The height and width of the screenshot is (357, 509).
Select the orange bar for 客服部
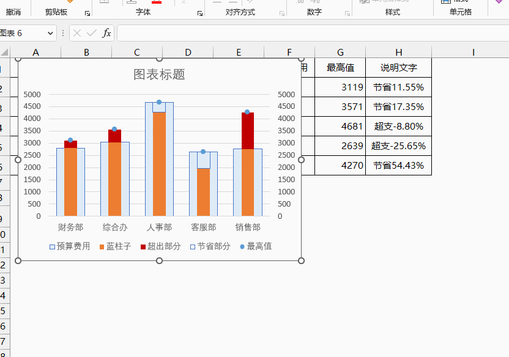[204, 193]
